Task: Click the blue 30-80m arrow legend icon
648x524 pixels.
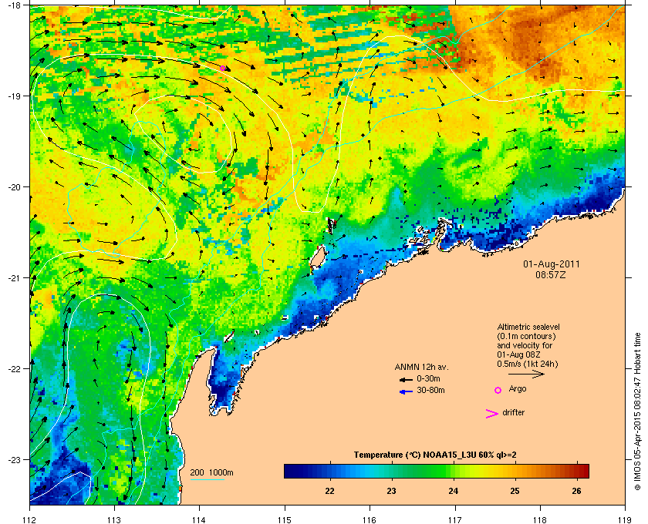Action: pyautogui.click(x=406, y=391)
